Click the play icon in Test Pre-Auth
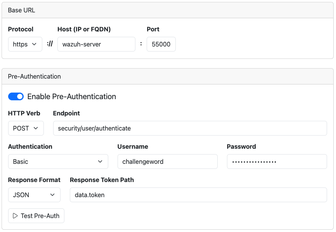336x232 pixels. coord(15,216)
